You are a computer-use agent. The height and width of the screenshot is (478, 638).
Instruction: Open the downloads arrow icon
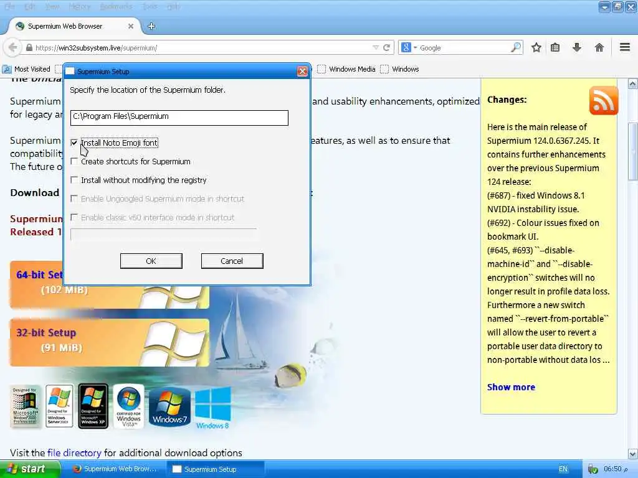click(x=576, y=47)
